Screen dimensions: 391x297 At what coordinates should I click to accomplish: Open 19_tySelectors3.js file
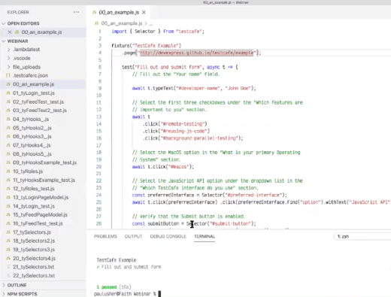pyautogui.click(x=34, y=250)
